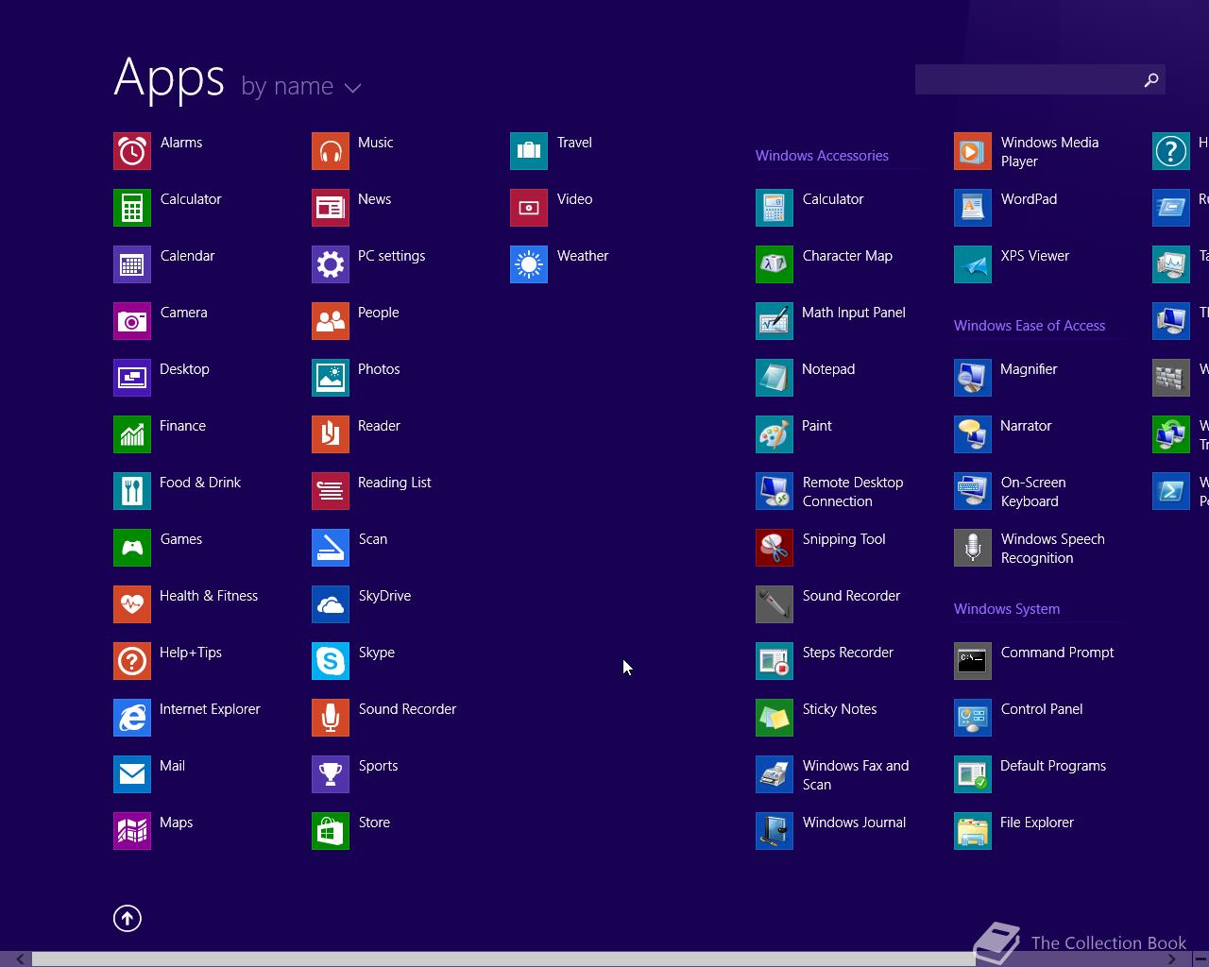Click the Narrator label

(1026, 426)
